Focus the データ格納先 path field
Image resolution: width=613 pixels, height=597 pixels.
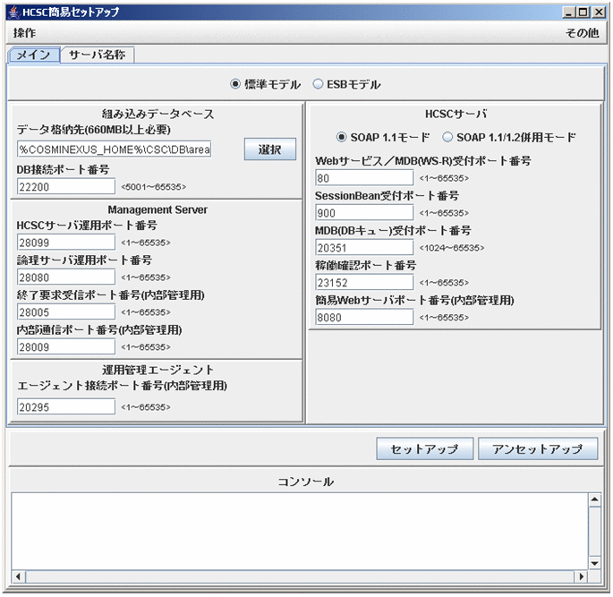tap(115, 149)
